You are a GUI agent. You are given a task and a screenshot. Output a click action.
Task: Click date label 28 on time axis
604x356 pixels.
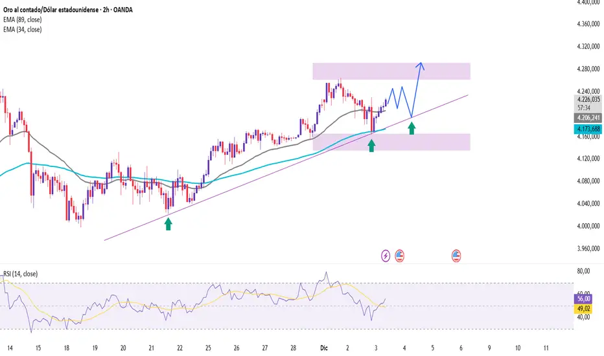(293, 348)
